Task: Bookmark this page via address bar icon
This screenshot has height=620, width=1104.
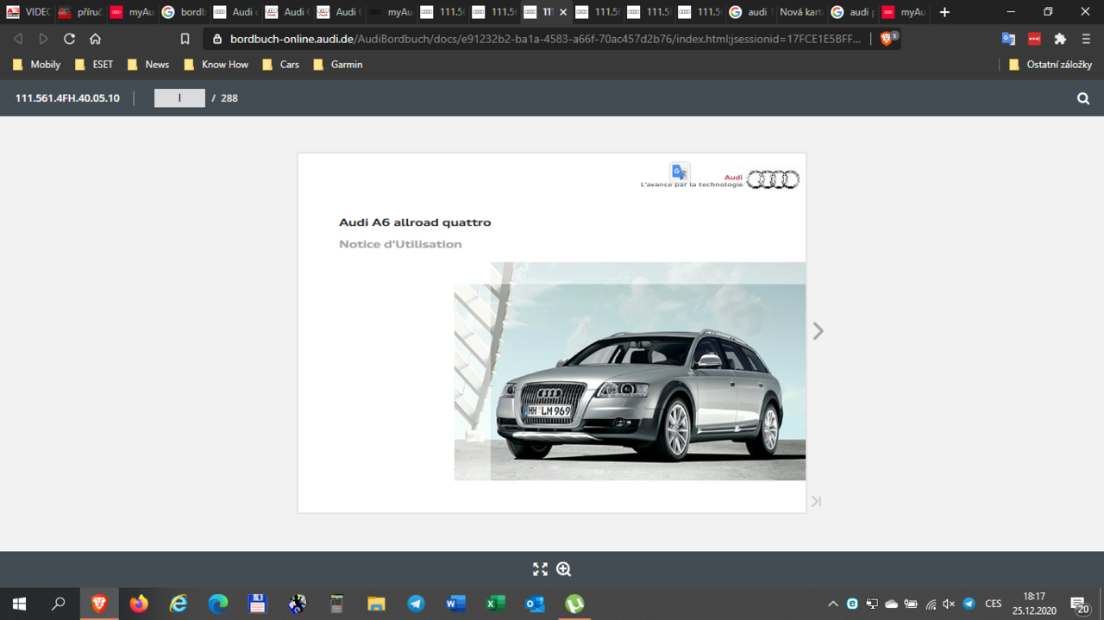Action: pyautogui.click(x=185, y=39)
